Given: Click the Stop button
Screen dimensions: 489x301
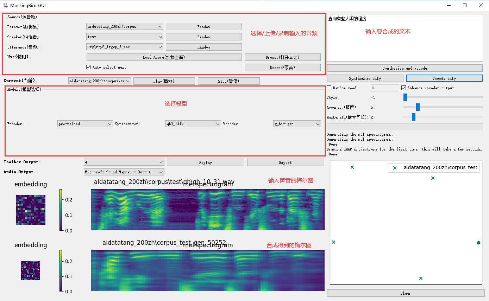Looking at the screenshot, I should 229,81.
